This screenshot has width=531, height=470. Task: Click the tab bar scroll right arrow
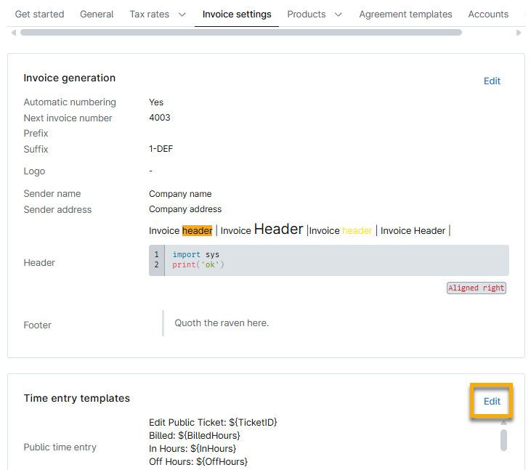point(518,33)
